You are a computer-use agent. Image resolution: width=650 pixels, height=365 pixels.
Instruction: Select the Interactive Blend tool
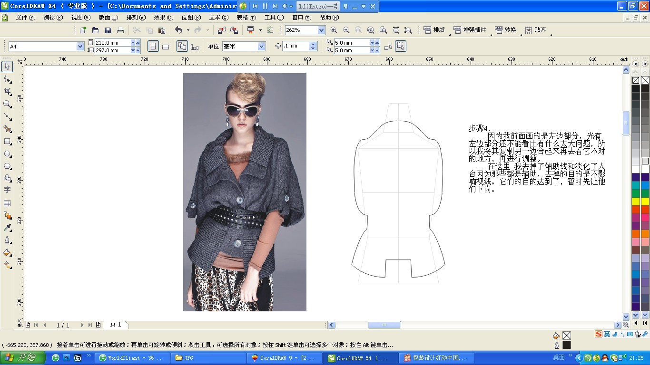[x=7, y=215]
